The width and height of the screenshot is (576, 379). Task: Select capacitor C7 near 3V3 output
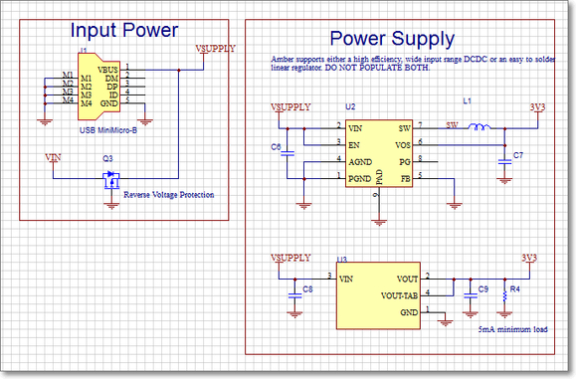[x=504, y=161]
